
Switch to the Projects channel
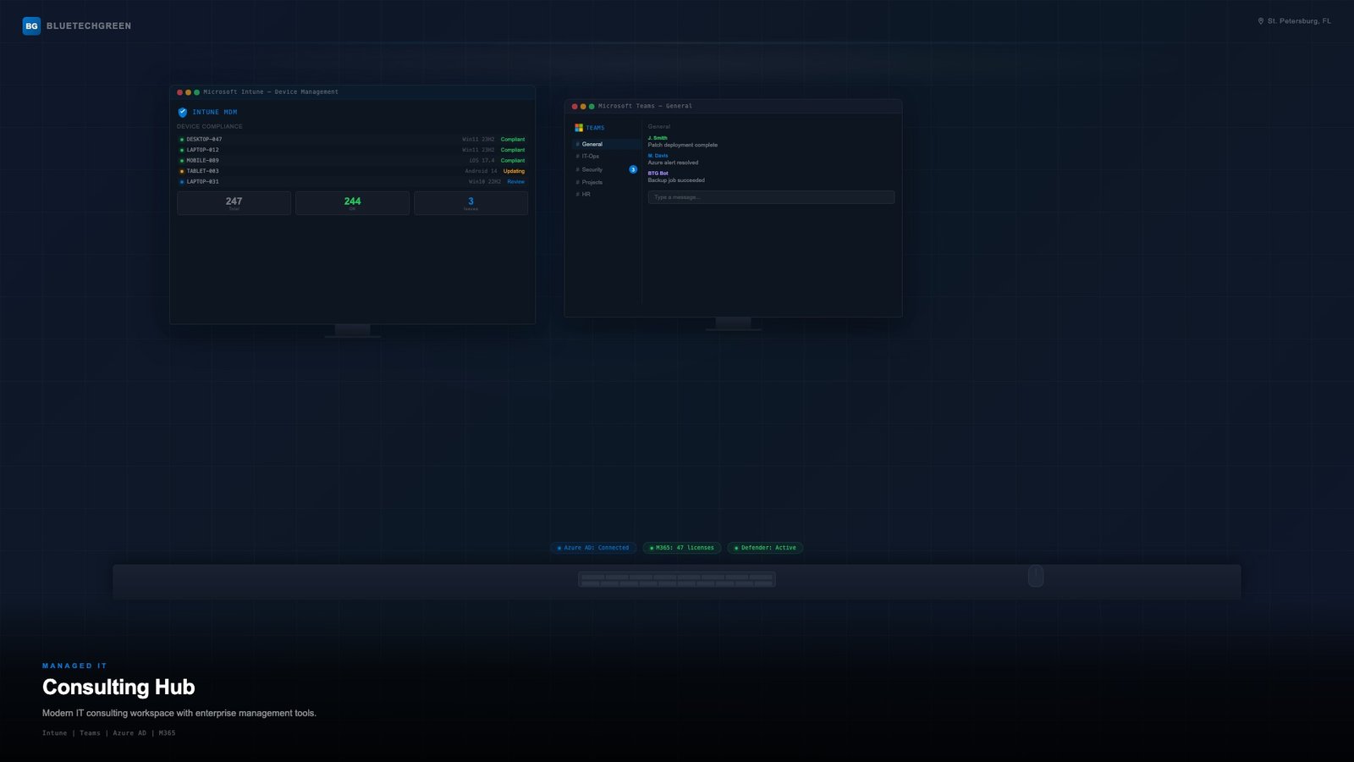click(592, 182)
